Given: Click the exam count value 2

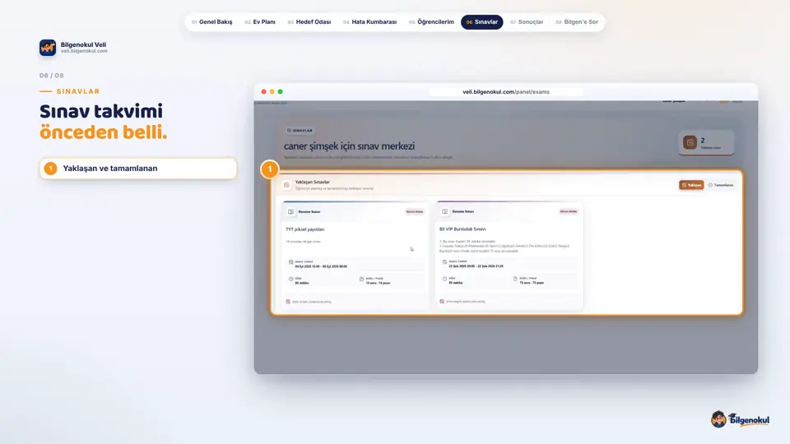Looking at the screenshot, I should pos(702,141).
